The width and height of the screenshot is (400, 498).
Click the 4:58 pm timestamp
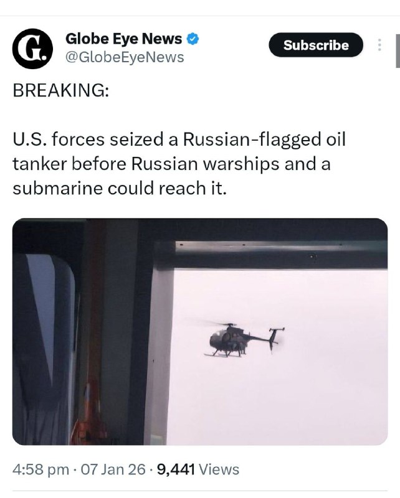tap(40, 469)
